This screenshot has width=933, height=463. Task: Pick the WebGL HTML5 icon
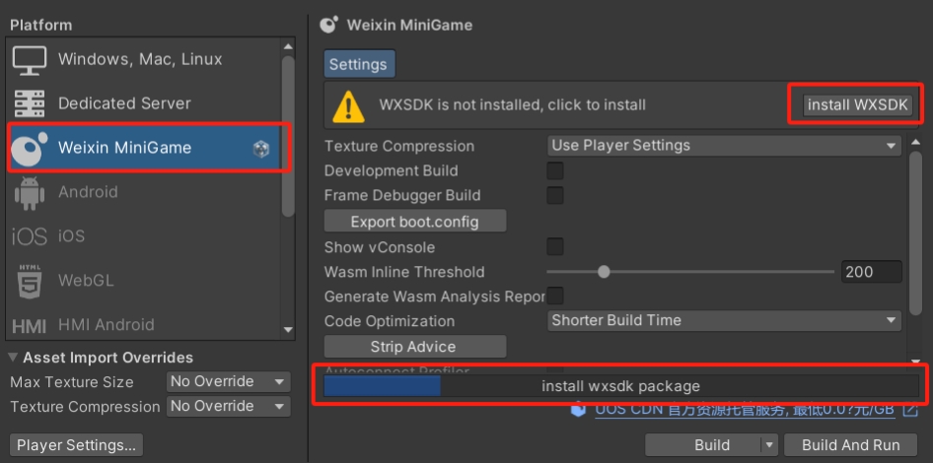pyautogui.click(x=30, y=281)
